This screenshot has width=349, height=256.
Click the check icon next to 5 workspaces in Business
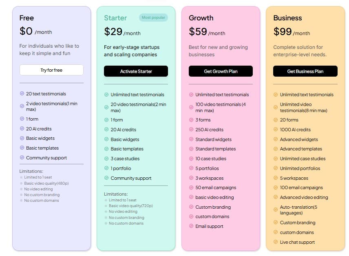pyautogui.click(x=275, y=178)
